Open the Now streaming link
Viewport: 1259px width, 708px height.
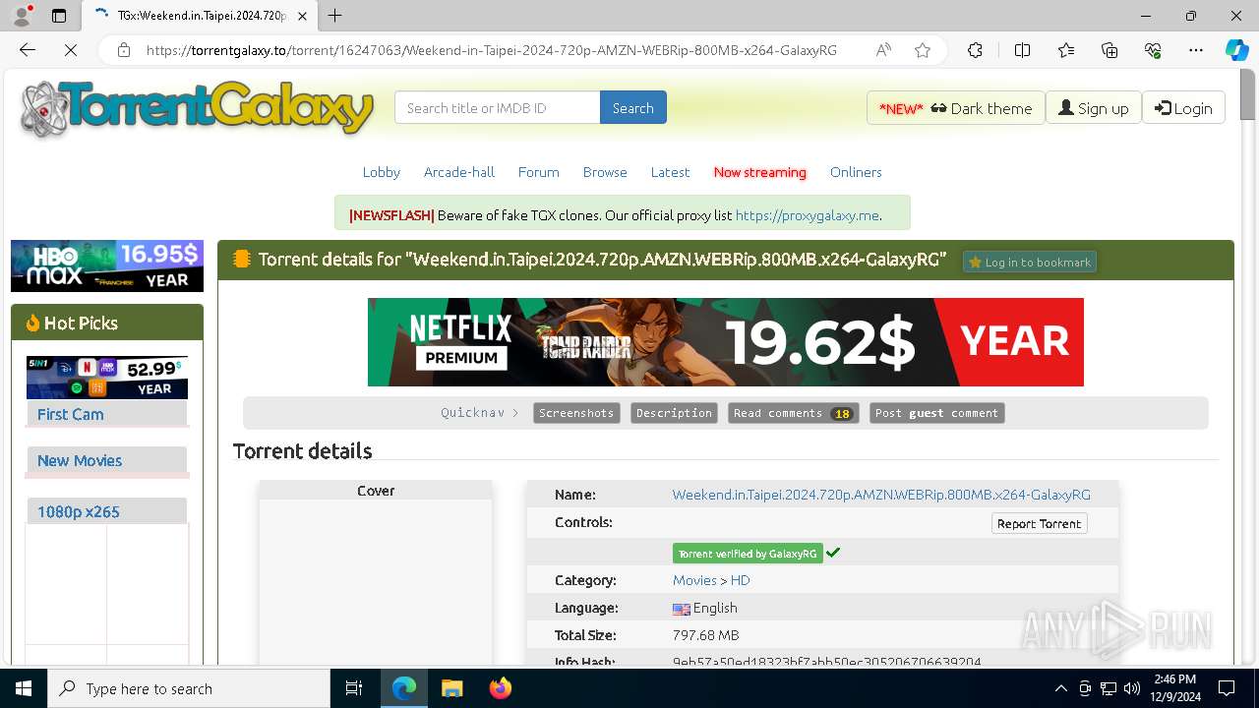pos(759,172)
